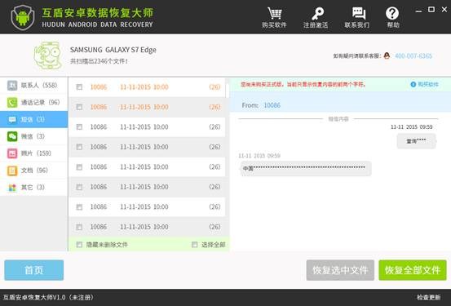Open the key icon for registration activation
451x306 pixels.
point(317,14)
